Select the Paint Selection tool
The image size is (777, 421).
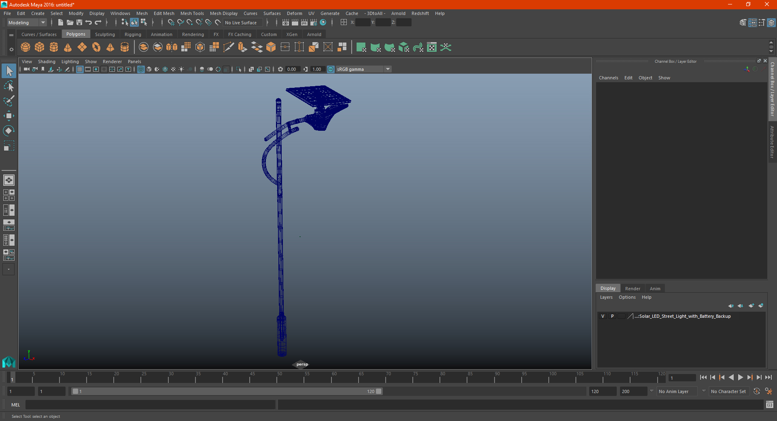pyautogui.click(x=9, y=101)
